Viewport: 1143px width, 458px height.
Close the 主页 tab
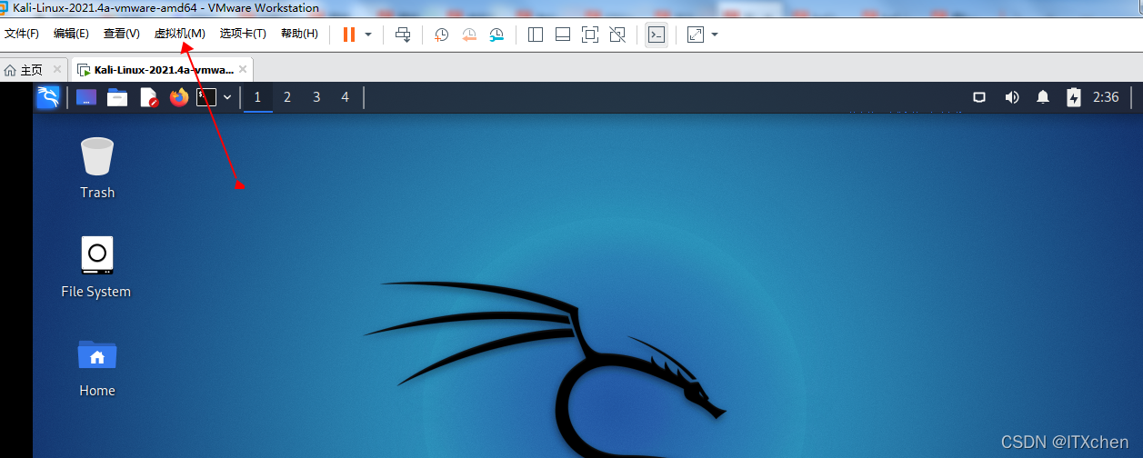[x=57, y=69]
